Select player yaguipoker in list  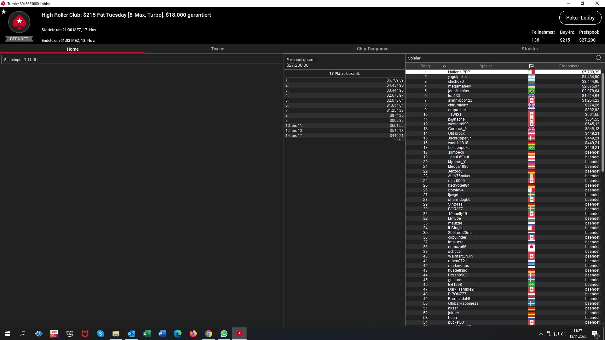[503, 77]
